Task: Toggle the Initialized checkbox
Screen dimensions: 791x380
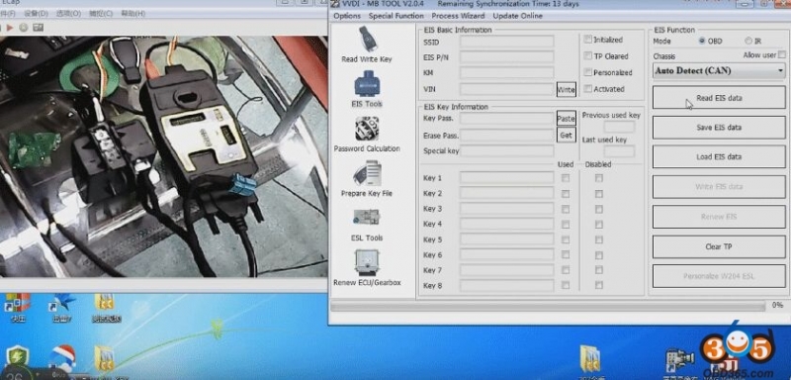Action: point(587,40)
